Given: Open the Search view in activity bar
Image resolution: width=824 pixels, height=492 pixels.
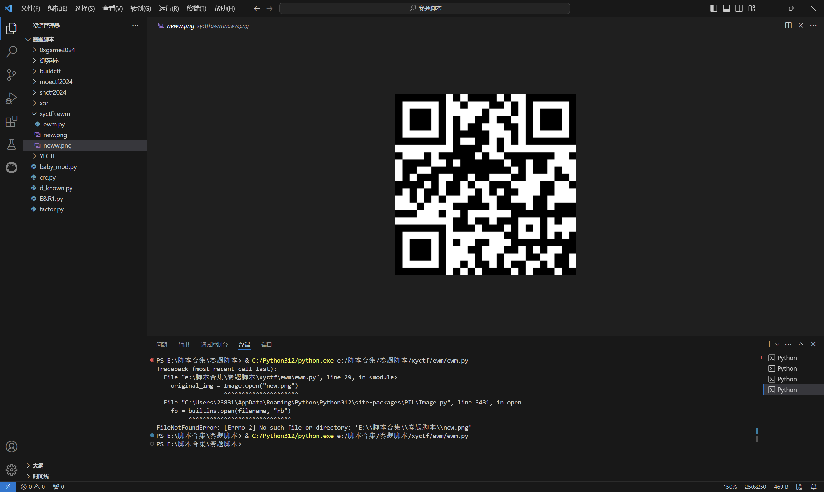Looking at the screenshot, I should pos(11,52).
